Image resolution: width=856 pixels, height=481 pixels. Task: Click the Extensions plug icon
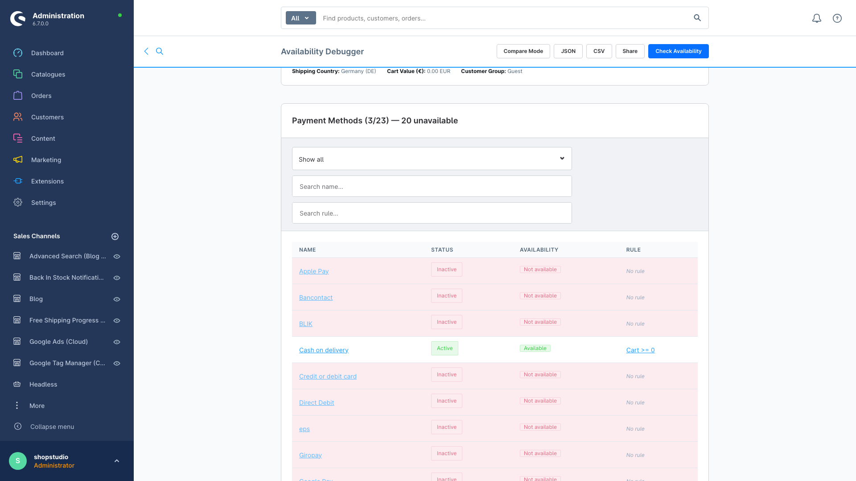coord(18,181)
